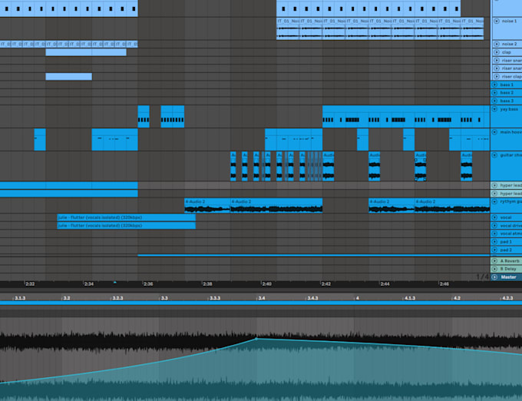This screenshot has width=522, height=401.
Task: Click the 2:44 time ruler mark
Action: point(385,284)
